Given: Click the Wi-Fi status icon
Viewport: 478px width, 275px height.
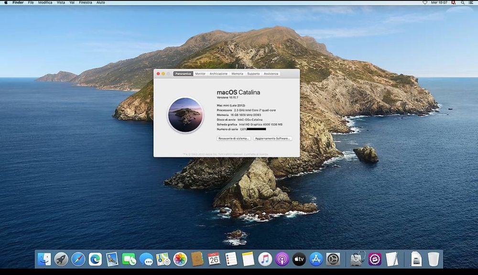Looking at the screenshot, I should (x=424, y=2).
